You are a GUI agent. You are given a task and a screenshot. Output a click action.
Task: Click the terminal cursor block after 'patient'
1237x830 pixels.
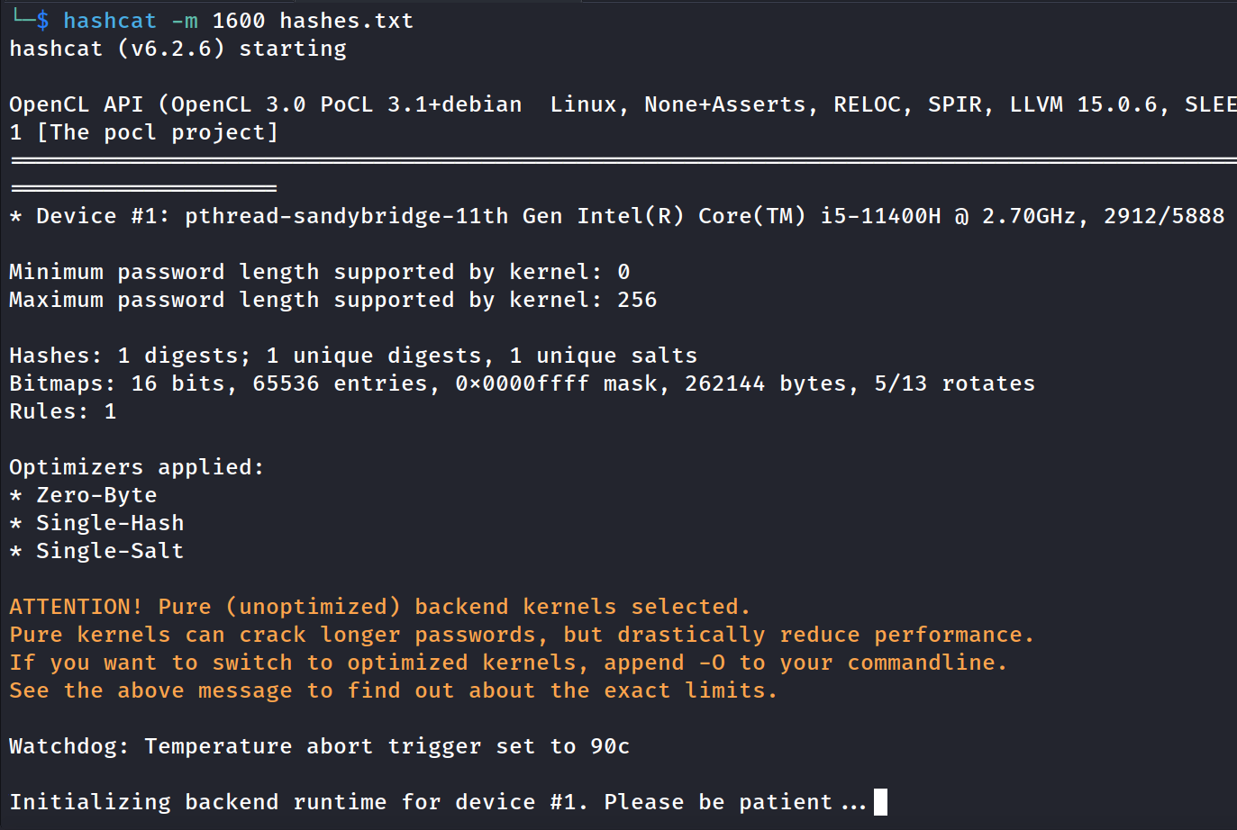point(880,802)
